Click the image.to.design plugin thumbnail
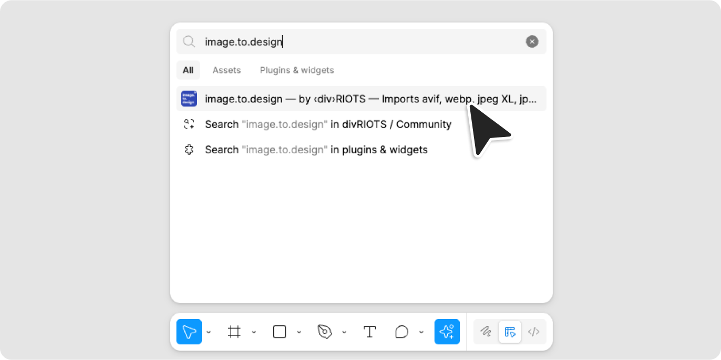Image resolution: width=721 pixels, height=360 pixels. 189,99
